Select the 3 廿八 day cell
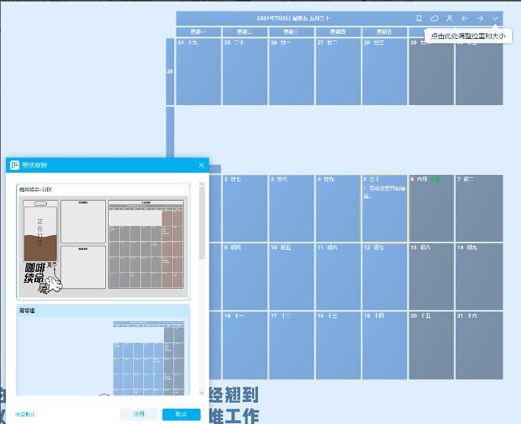The width and height of the screenshot is (521, 424). tap(292, 209)
